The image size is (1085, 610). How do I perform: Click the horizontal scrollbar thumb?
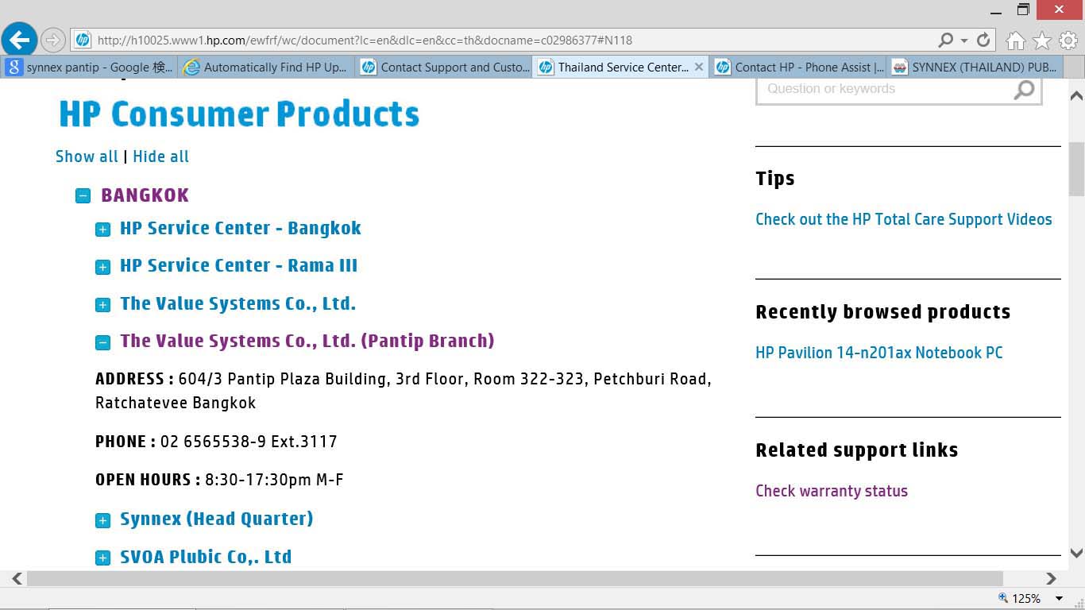(515, 578)
